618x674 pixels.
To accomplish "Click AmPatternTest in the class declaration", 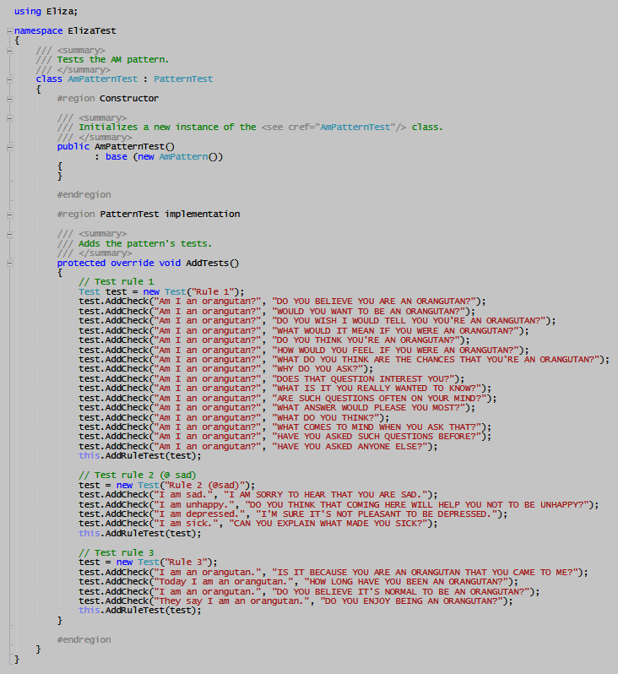I will click(103, 79).
